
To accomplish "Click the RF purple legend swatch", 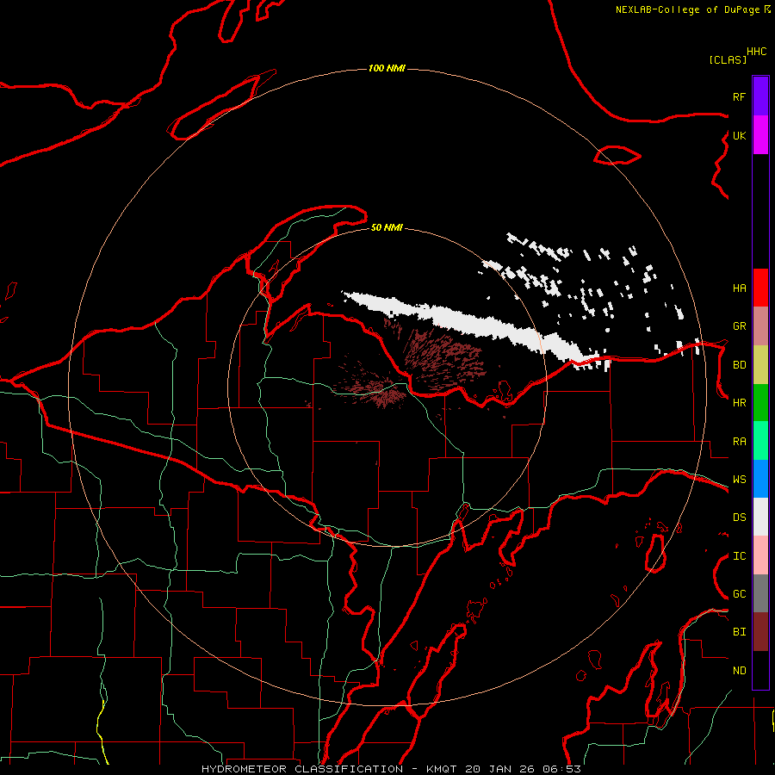I will coord(760,96).
